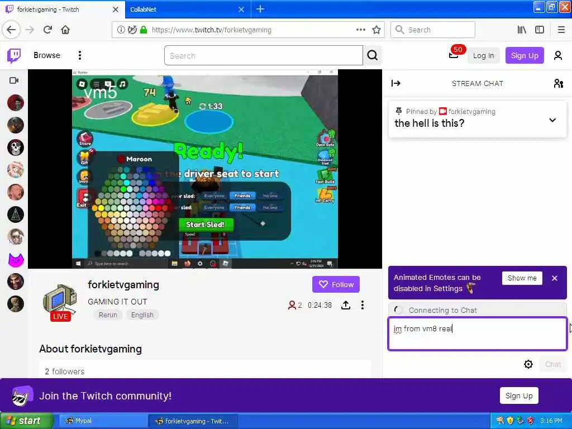Image resolution: width=572 pixels, height=429 pixels.
Task: Focus the chat message input box
Action: point(477,334)
